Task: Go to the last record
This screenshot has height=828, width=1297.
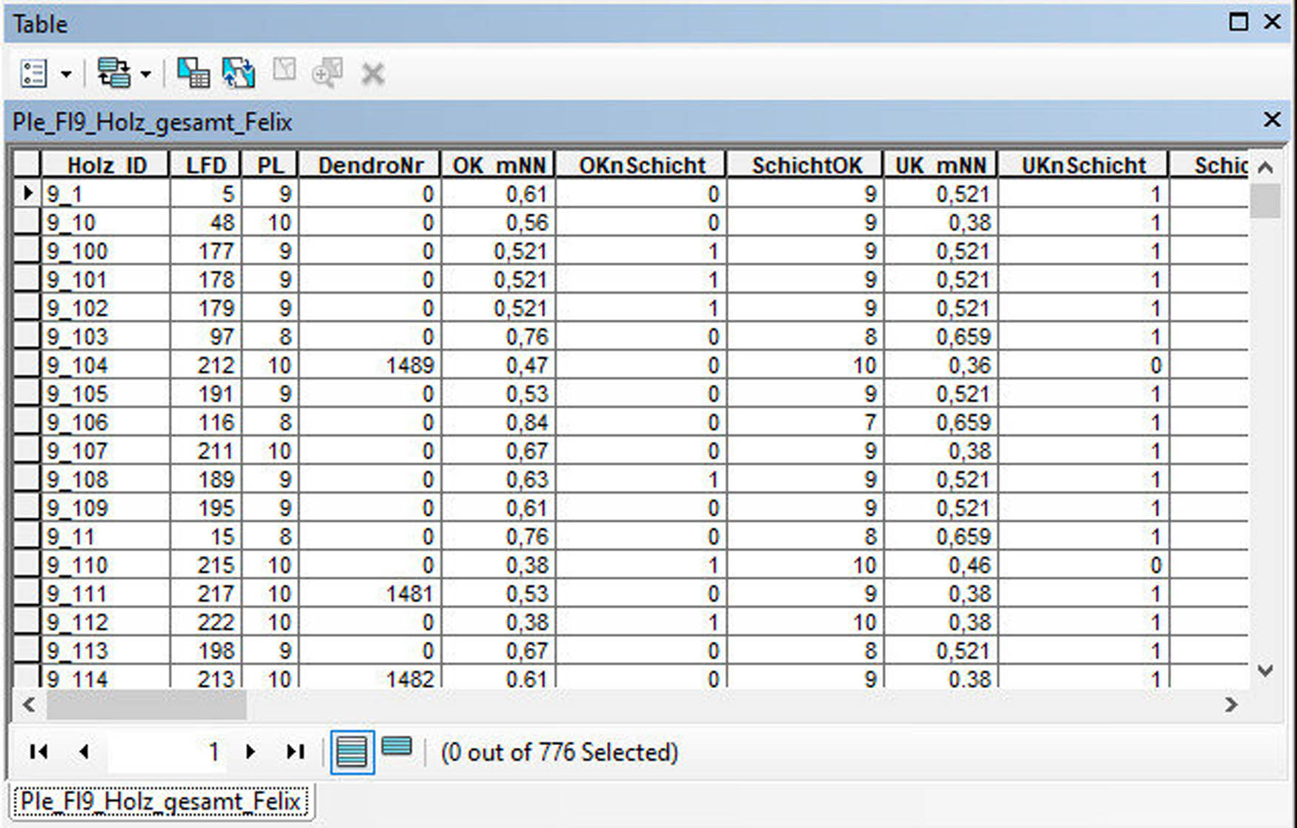Action: (x=295, y=752)
